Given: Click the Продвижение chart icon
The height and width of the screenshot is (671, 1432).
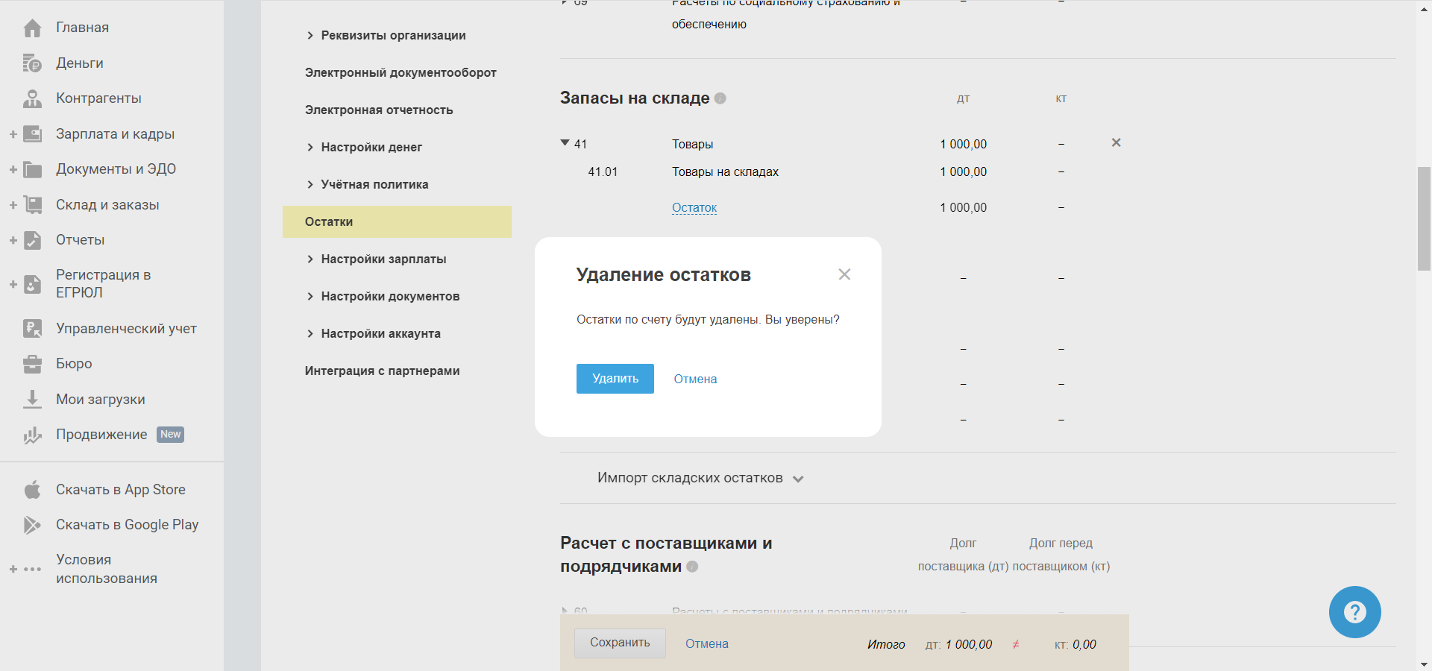Looking at the screenshot, I should pos(32,435).
